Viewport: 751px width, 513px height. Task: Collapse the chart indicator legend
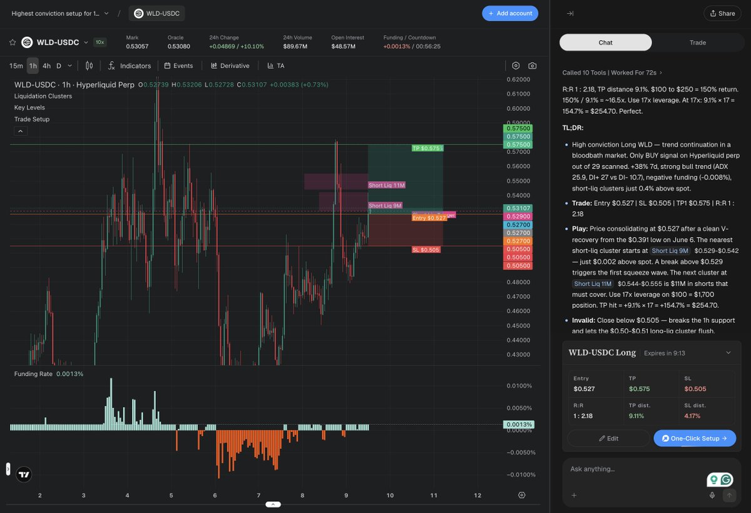20,131
